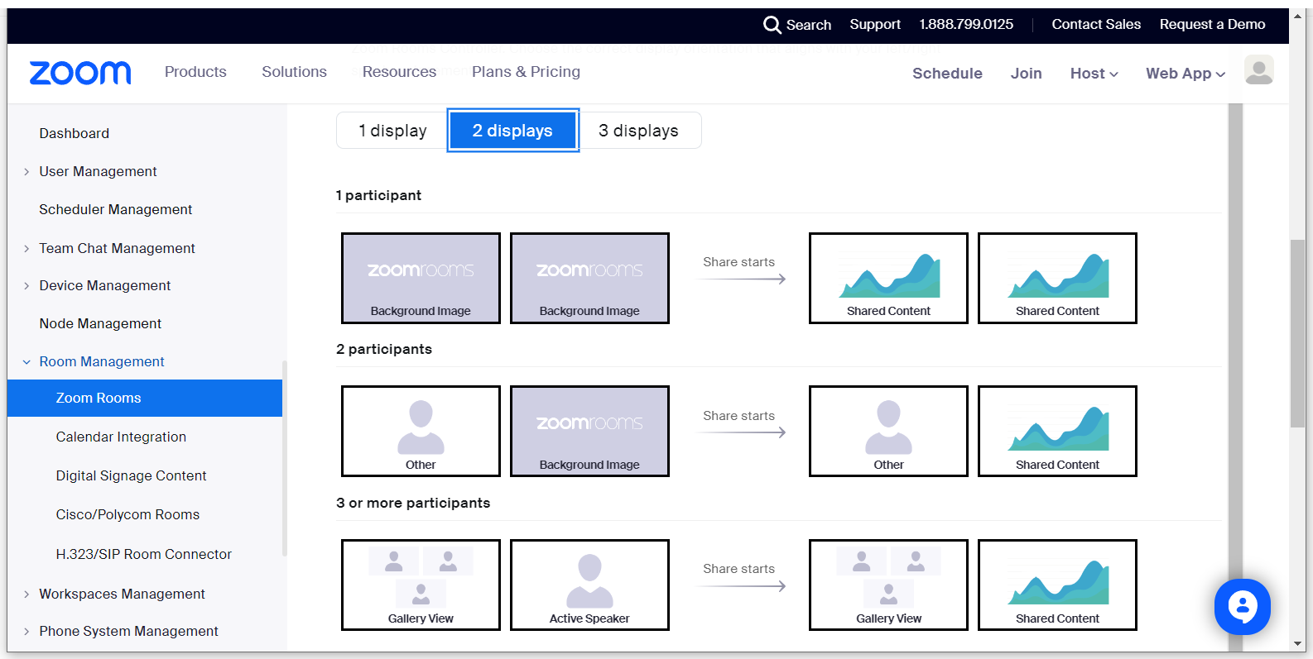Expand the User Management section
1313x659 pixels.
98,171
